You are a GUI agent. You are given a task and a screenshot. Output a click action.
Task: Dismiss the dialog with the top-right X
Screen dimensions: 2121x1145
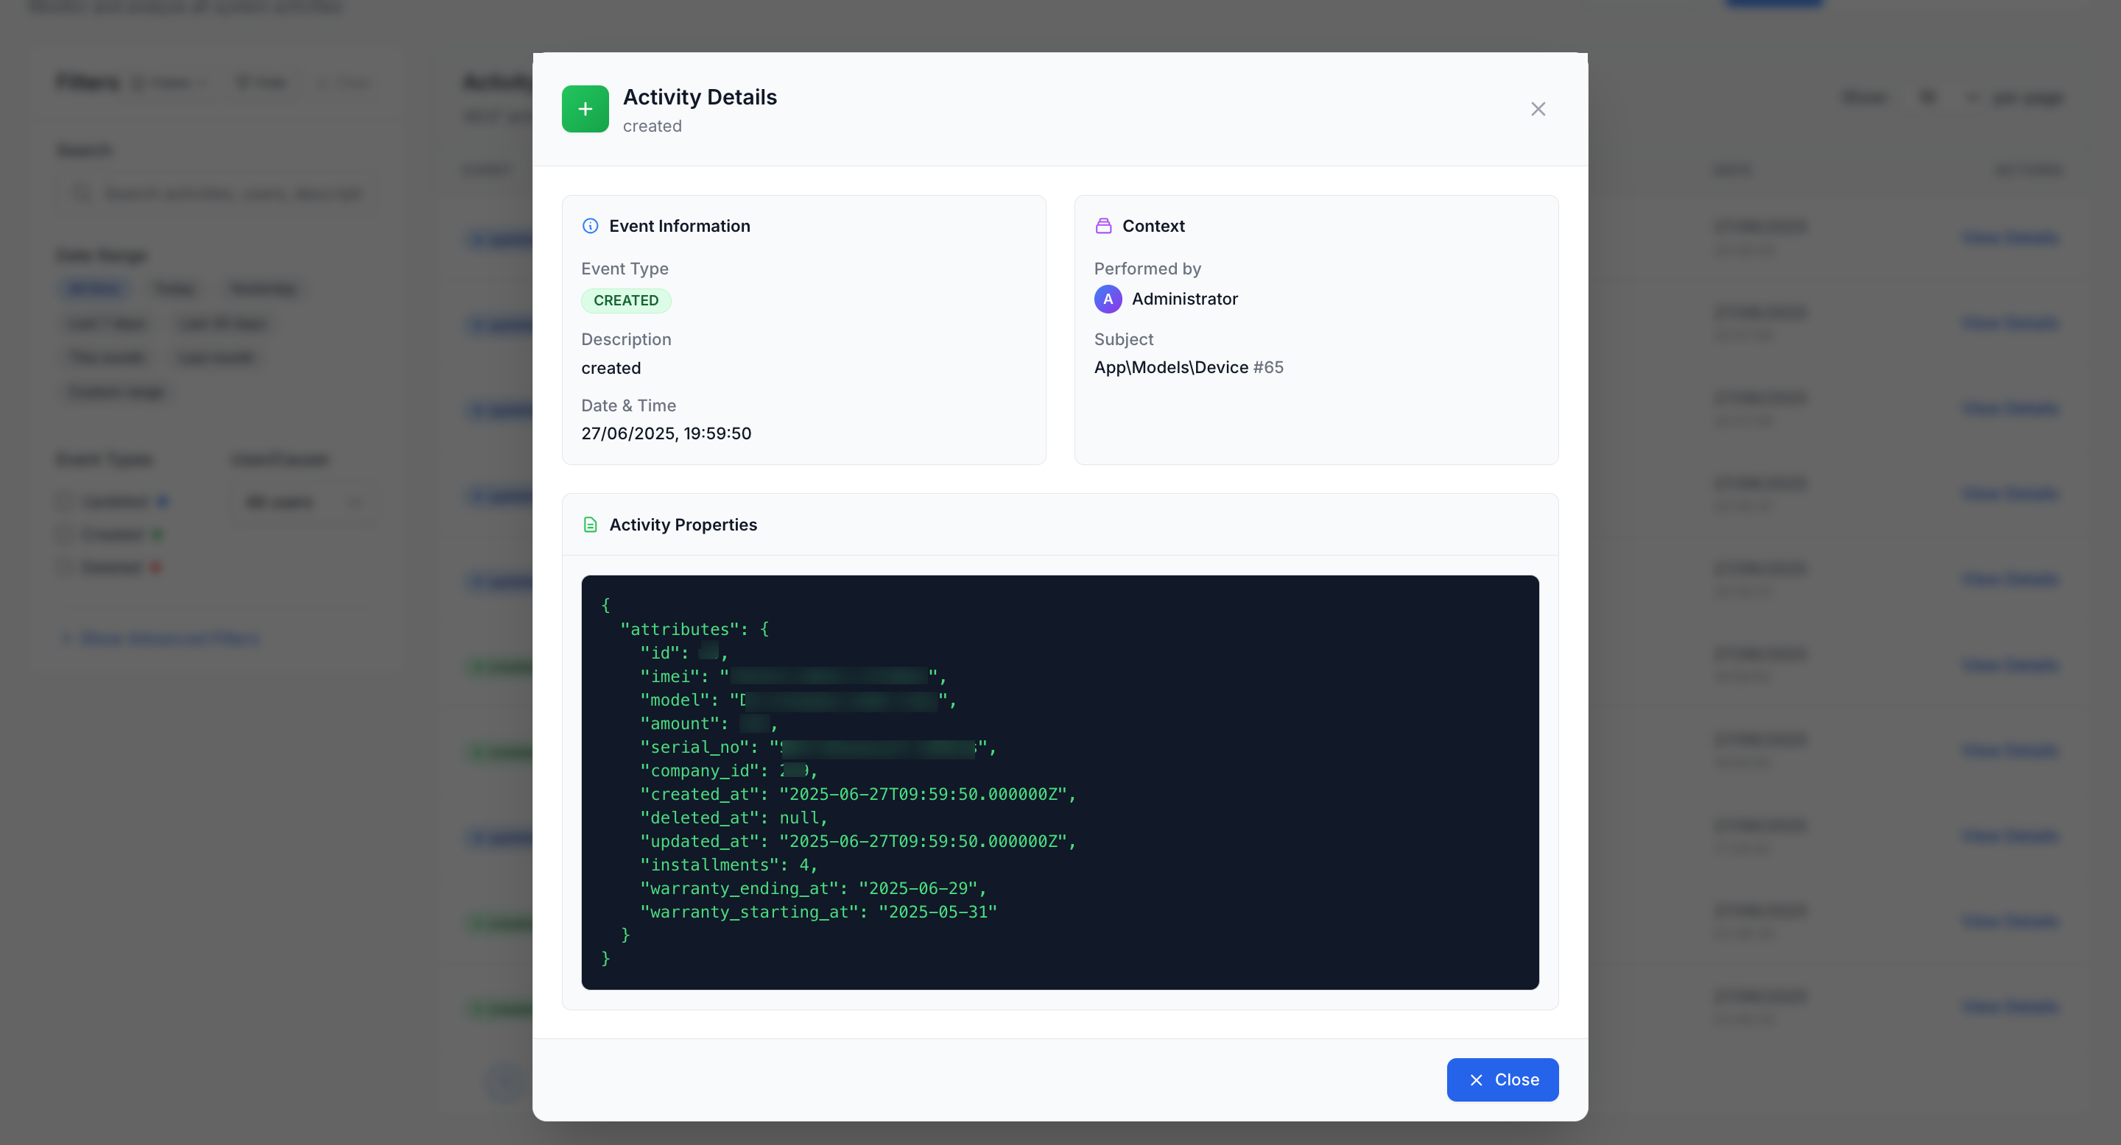[1538, 109]
